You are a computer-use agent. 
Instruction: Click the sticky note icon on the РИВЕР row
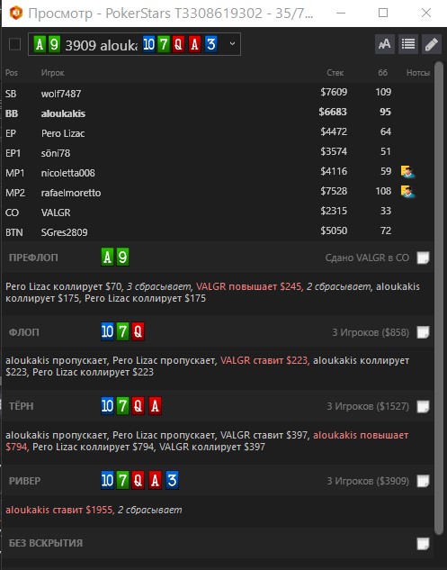coord(423,481)
